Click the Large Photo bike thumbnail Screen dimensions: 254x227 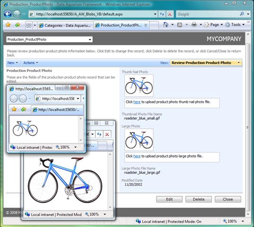(x=139, y=140)
